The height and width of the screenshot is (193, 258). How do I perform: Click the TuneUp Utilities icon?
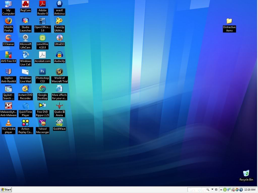coord(60,25)
